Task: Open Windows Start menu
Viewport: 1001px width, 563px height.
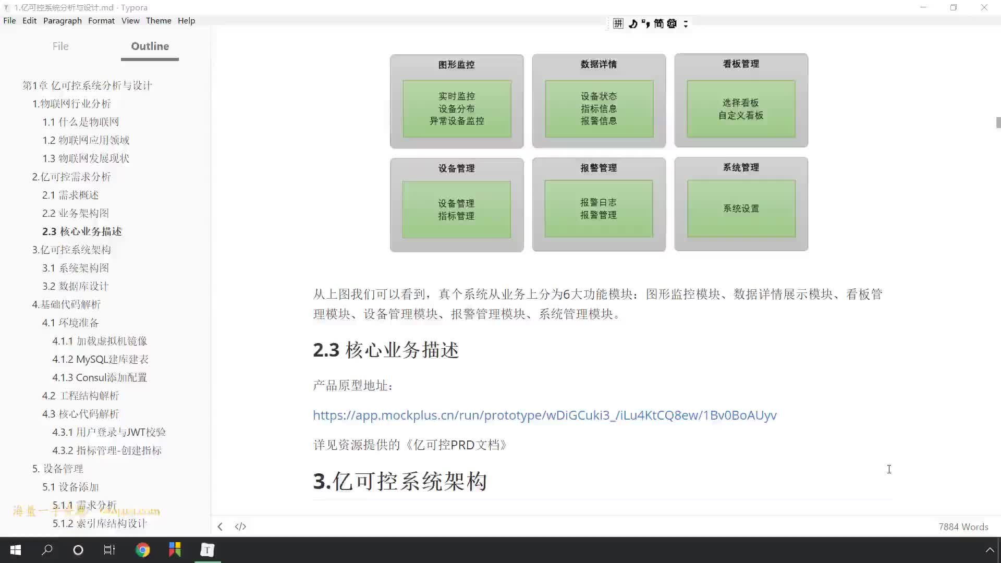Action: pos(16,550)
